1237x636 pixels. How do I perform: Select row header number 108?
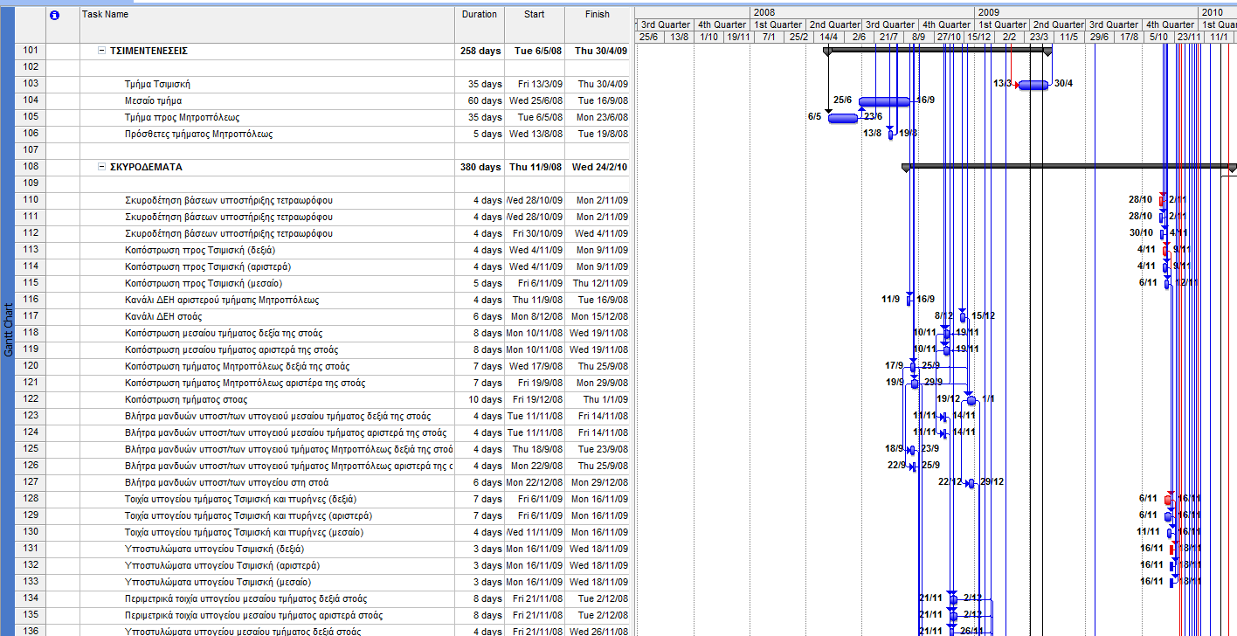(x=31, y=167)
